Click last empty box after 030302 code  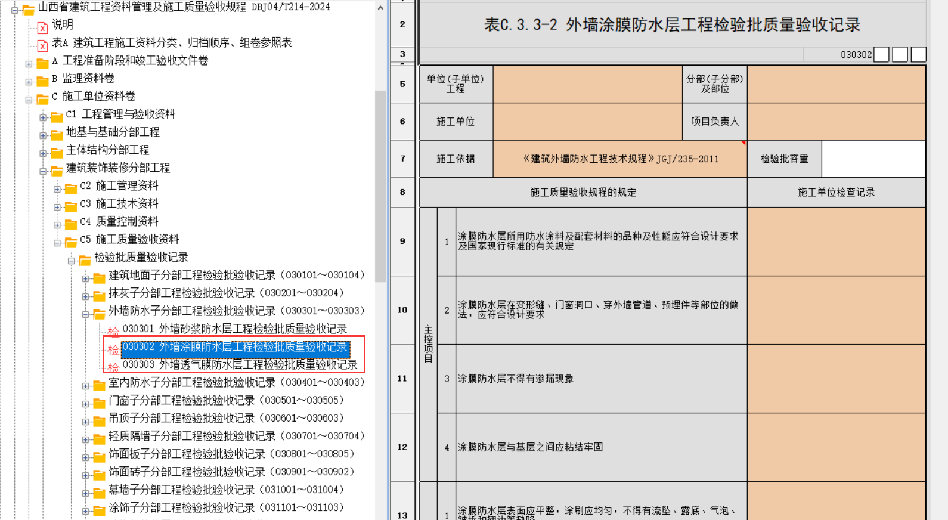tap(918, 55)
